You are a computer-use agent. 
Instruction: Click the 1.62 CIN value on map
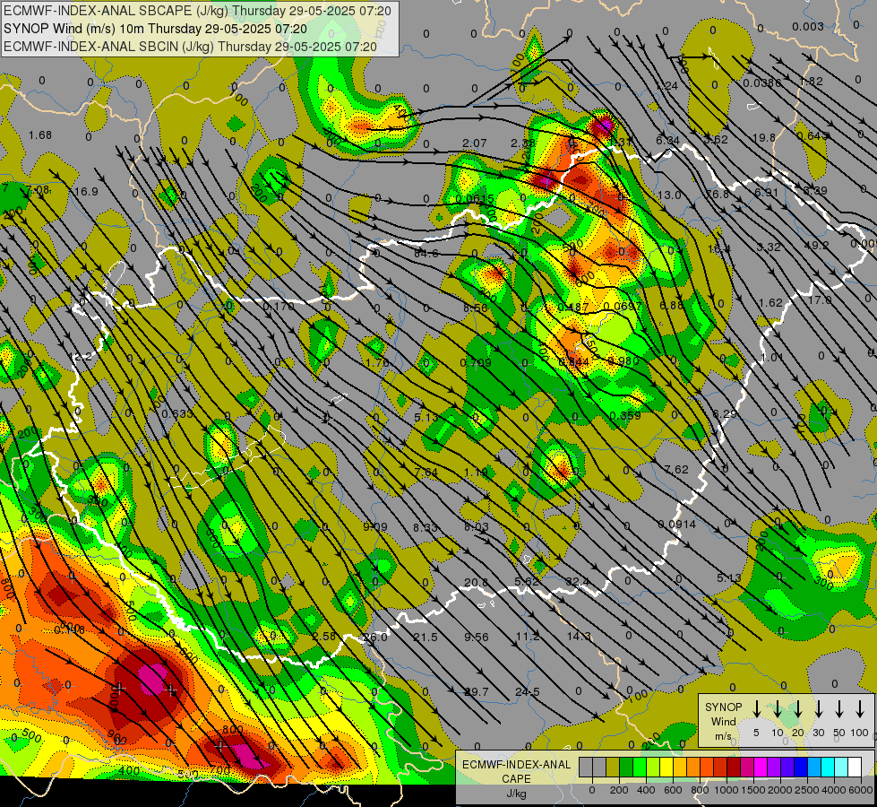(x=770, y=303)
